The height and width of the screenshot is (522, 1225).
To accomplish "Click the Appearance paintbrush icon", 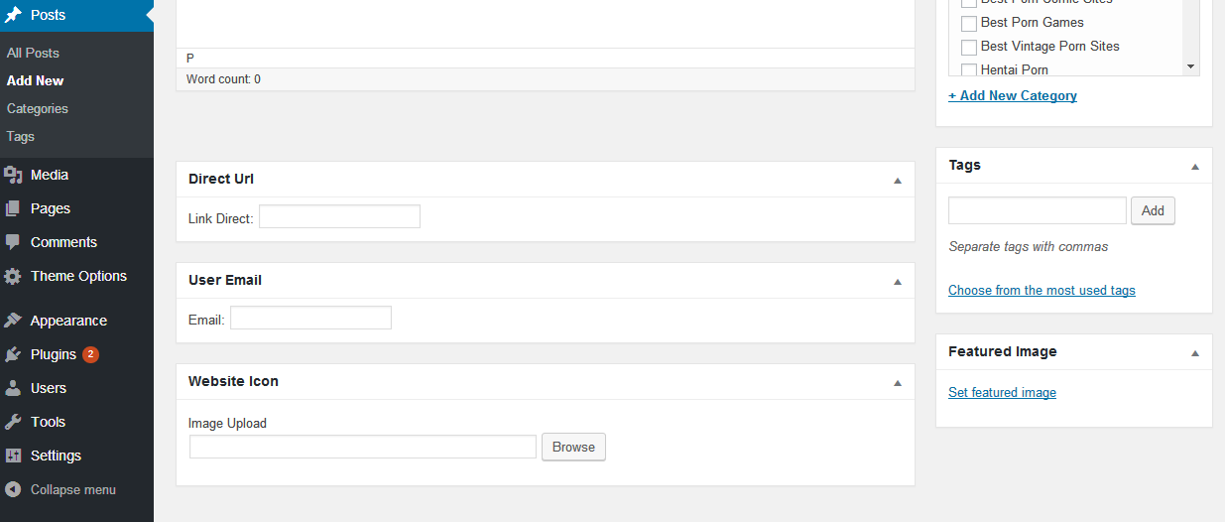I will (x=13, y=322).
